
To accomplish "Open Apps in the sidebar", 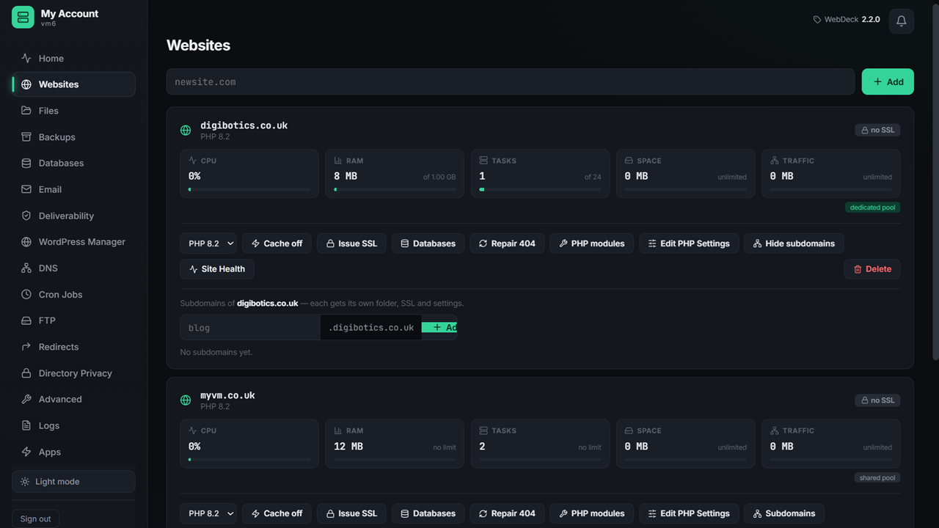I will tap(73, 452).
